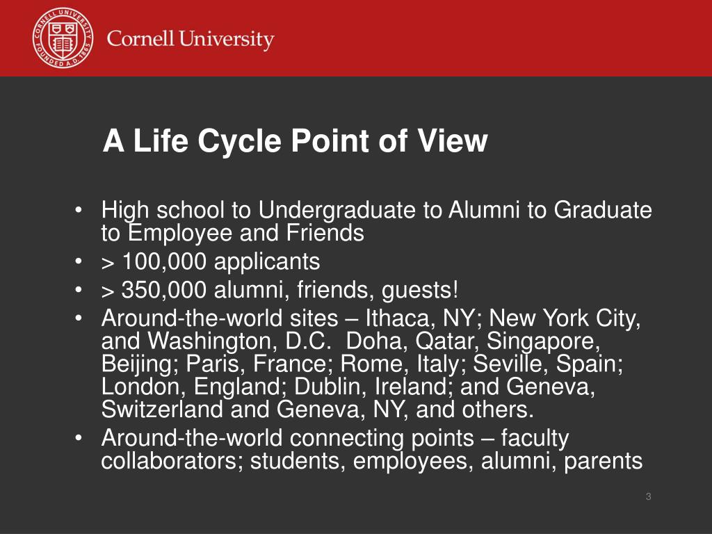Click the line collaborators; students, employees, alumni, parents
This screenshot has width=712, height=534.
(x=372, y=461)
